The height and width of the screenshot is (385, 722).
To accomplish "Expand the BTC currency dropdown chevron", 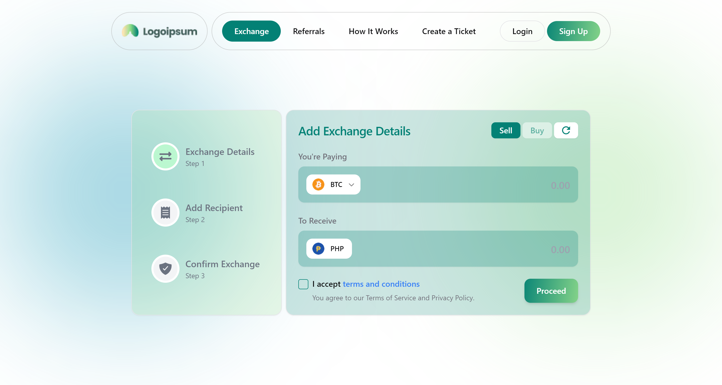I will 351,185.
